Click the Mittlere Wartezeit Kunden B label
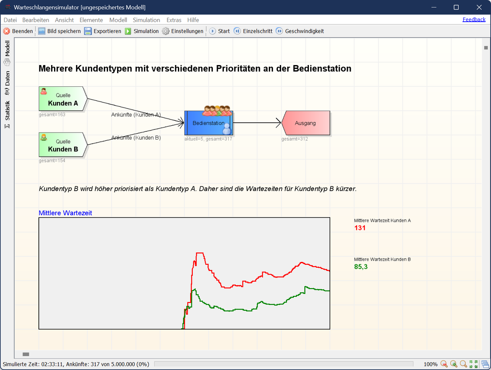The image size is (491, 370). click(383, 259)
